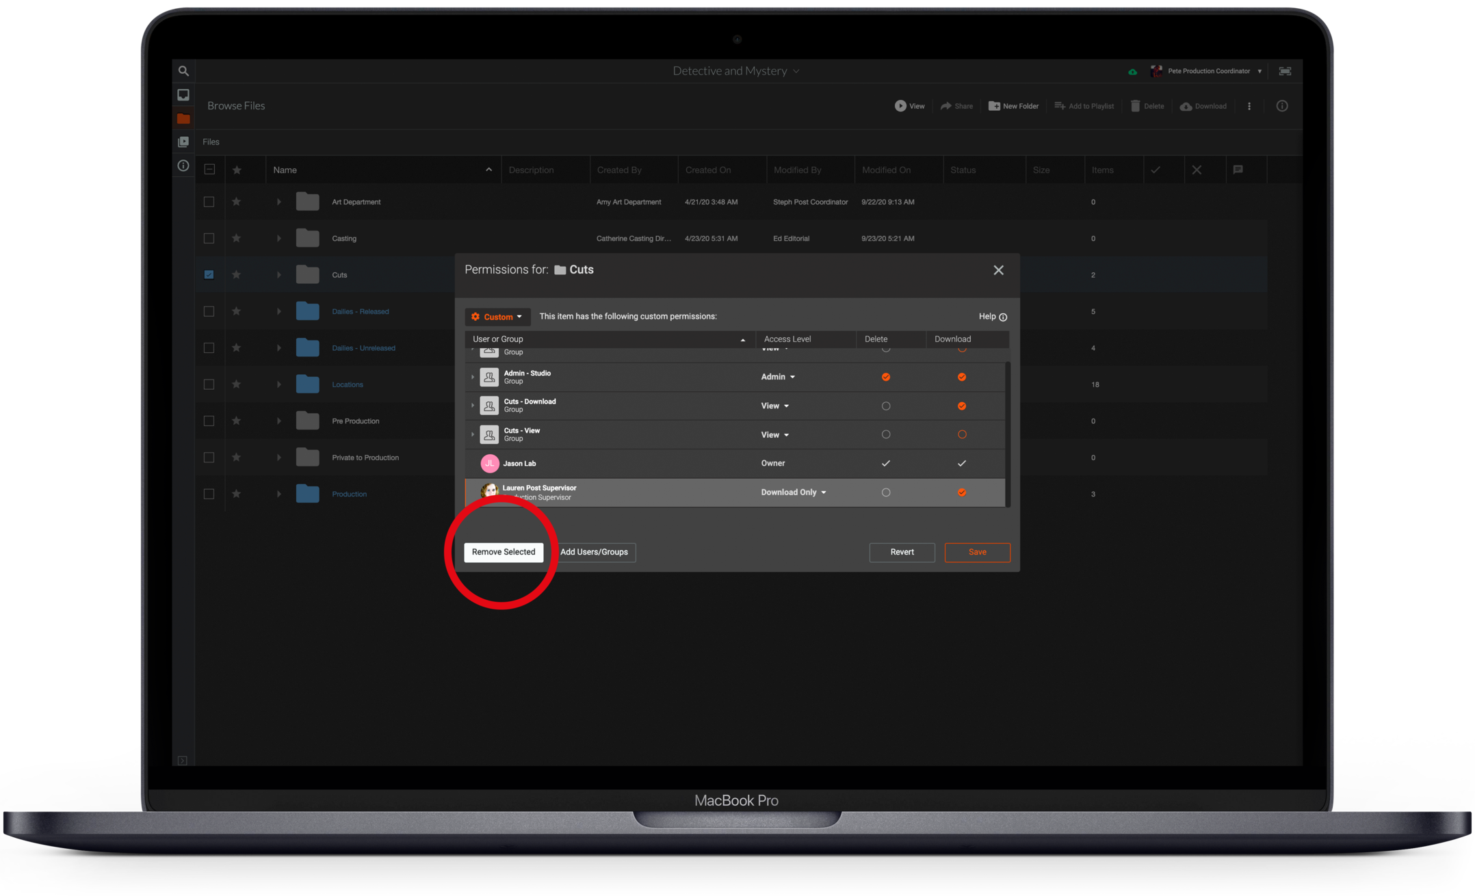The height and width of the screenshot is (896, 1475).
Task: Open Download Only access level dropdown
Action: 794,492
